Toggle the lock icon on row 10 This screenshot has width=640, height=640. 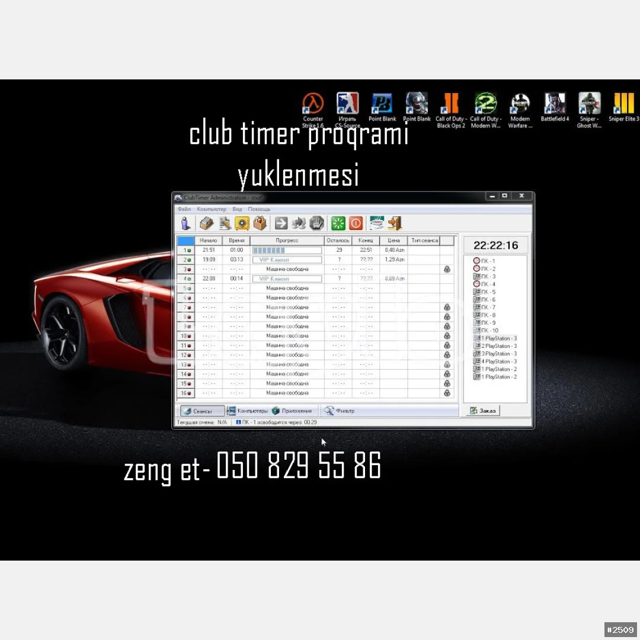point(447,336)
